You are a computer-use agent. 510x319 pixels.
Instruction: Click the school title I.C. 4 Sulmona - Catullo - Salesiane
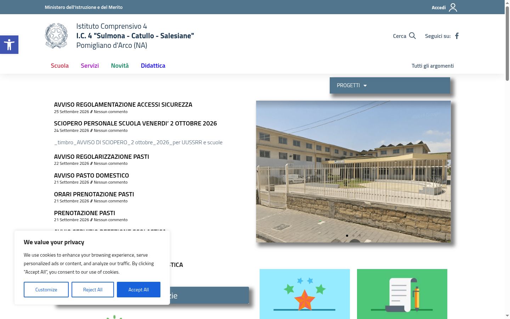[x=135, y=36]
